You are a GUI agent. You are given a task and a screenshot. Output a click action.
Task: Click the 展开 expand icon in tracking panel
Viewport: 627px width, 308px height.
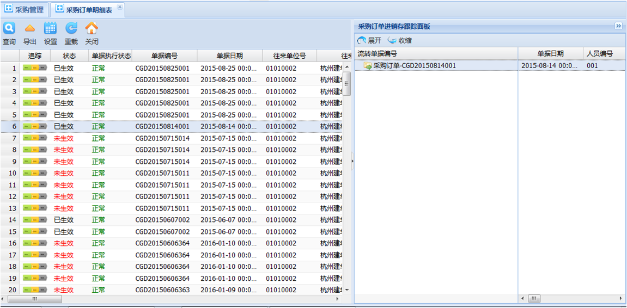pos(362,41)
